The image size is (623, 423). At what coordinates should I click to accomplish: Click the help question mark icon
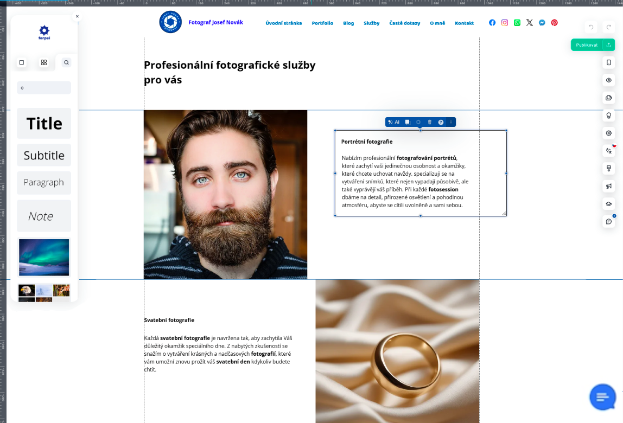coord(441,123)
